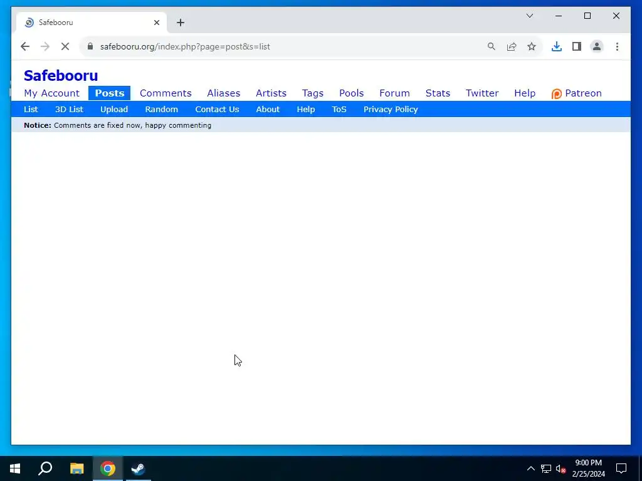Open a Random post
The height and width of the screenshot is (481, 642).
161,109
